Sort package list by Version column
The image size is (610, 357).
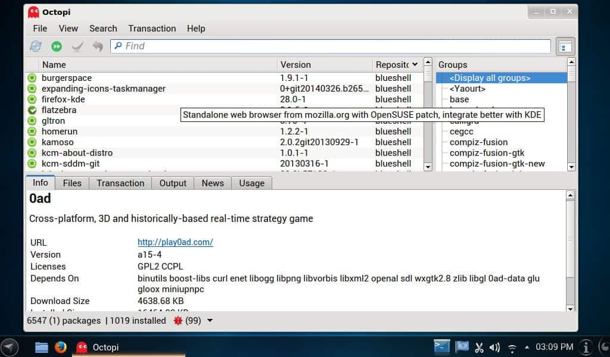coord(325,65)
